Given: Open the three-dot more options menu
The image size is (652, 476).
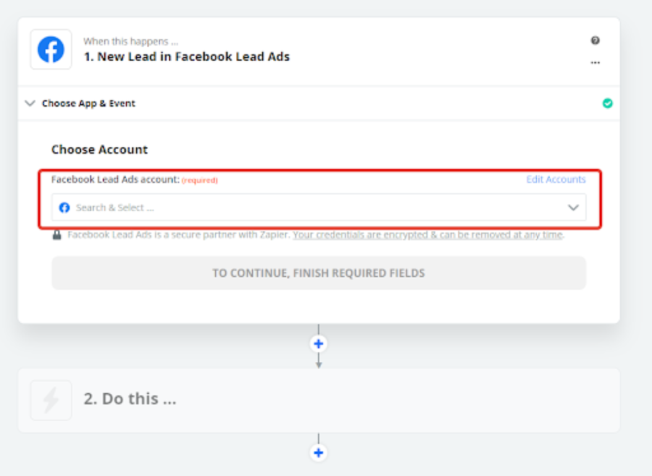Looking at the screenshot, I should 595,63.
